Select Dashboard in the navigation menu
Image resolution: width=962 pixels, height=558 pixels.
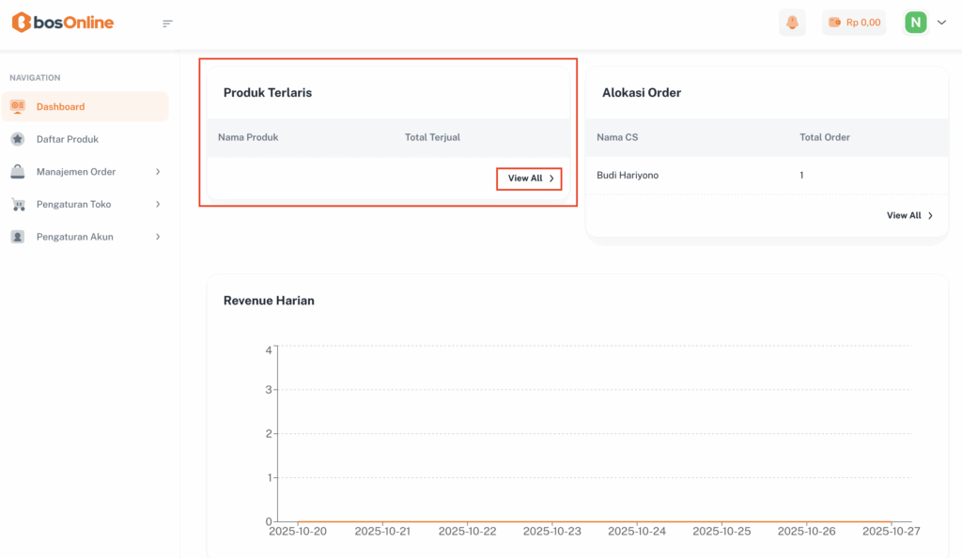[x=60, y=107]
